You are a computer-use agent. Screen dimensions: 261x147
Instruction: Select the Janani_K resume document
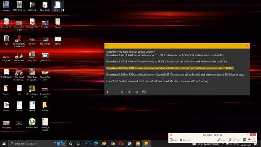[x=45, y=124]
